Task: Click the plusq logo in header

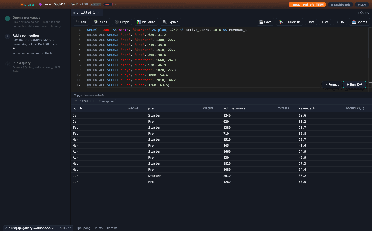Action: point(27,4)
